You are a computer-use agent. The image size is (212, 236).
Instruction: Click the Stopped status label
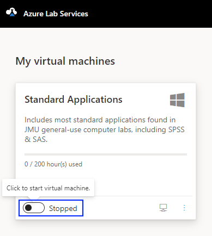63,208
